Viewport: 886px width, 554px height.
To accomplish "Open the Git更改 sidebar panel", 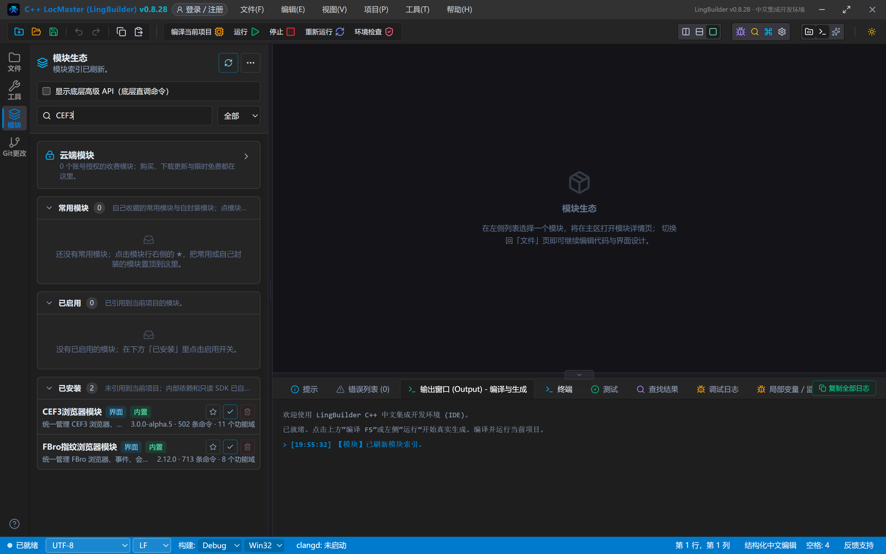I will (x=14, y=147).
